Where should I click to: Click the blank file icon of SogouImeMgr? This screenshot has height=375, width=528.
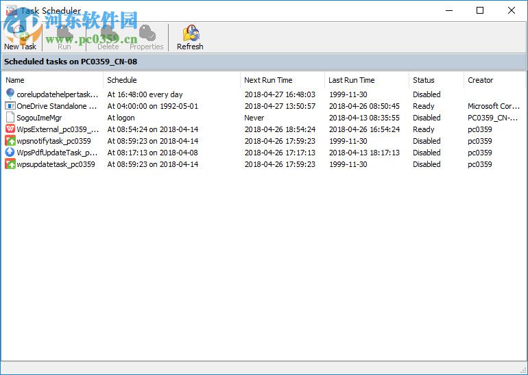tap(10, 117)
